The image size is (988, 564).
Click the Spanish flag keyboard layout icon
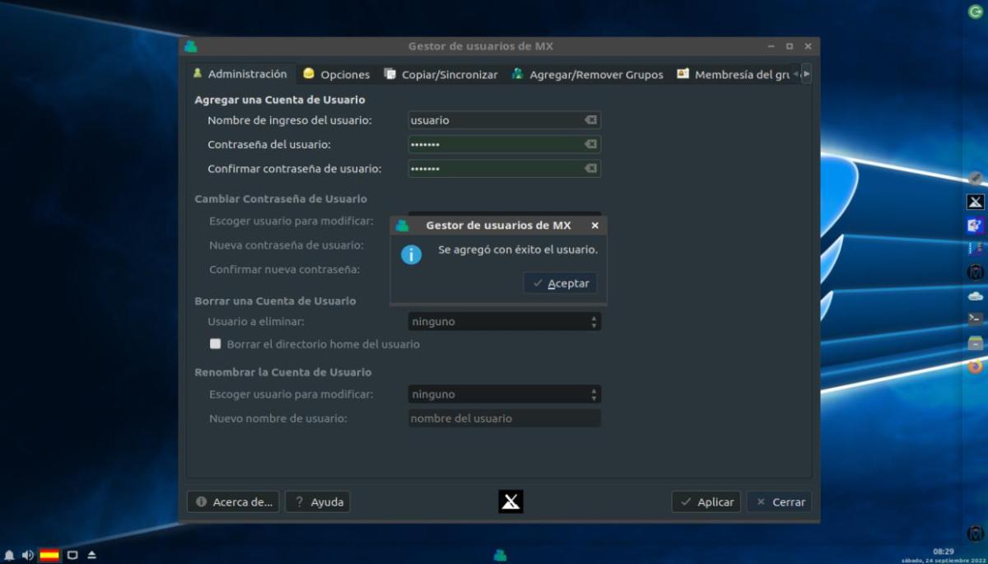point(49,556)
